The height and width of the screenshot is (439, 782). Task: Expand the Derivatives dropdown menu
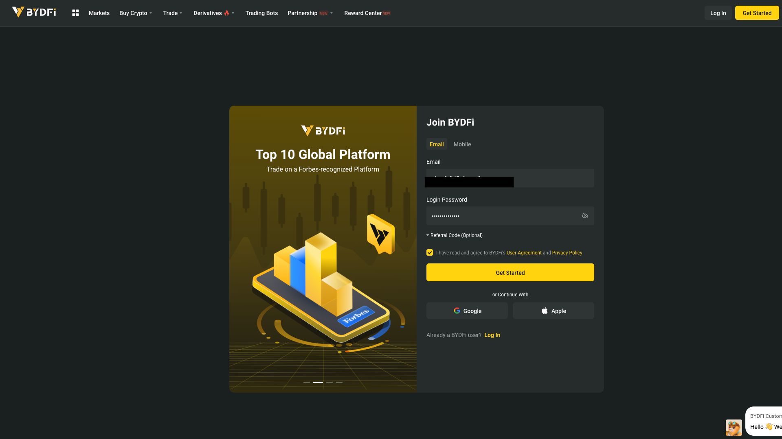[214, 13]
